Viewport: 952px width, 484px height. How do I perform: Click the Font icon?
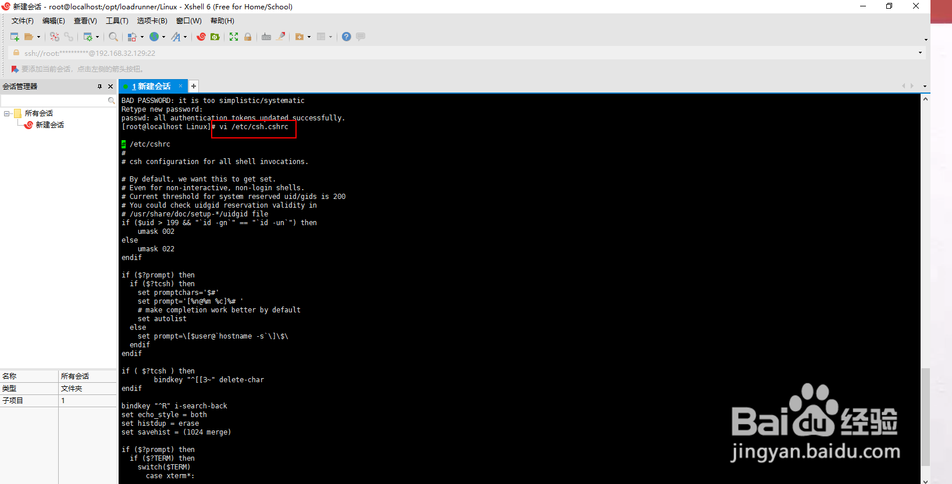click(x=176, y=37)
